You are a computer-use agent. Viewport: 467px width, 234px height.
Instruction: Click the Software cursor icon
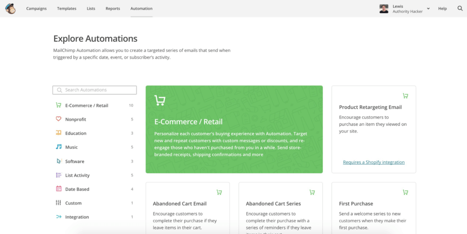pyautogui.click(x=58, y=161)
